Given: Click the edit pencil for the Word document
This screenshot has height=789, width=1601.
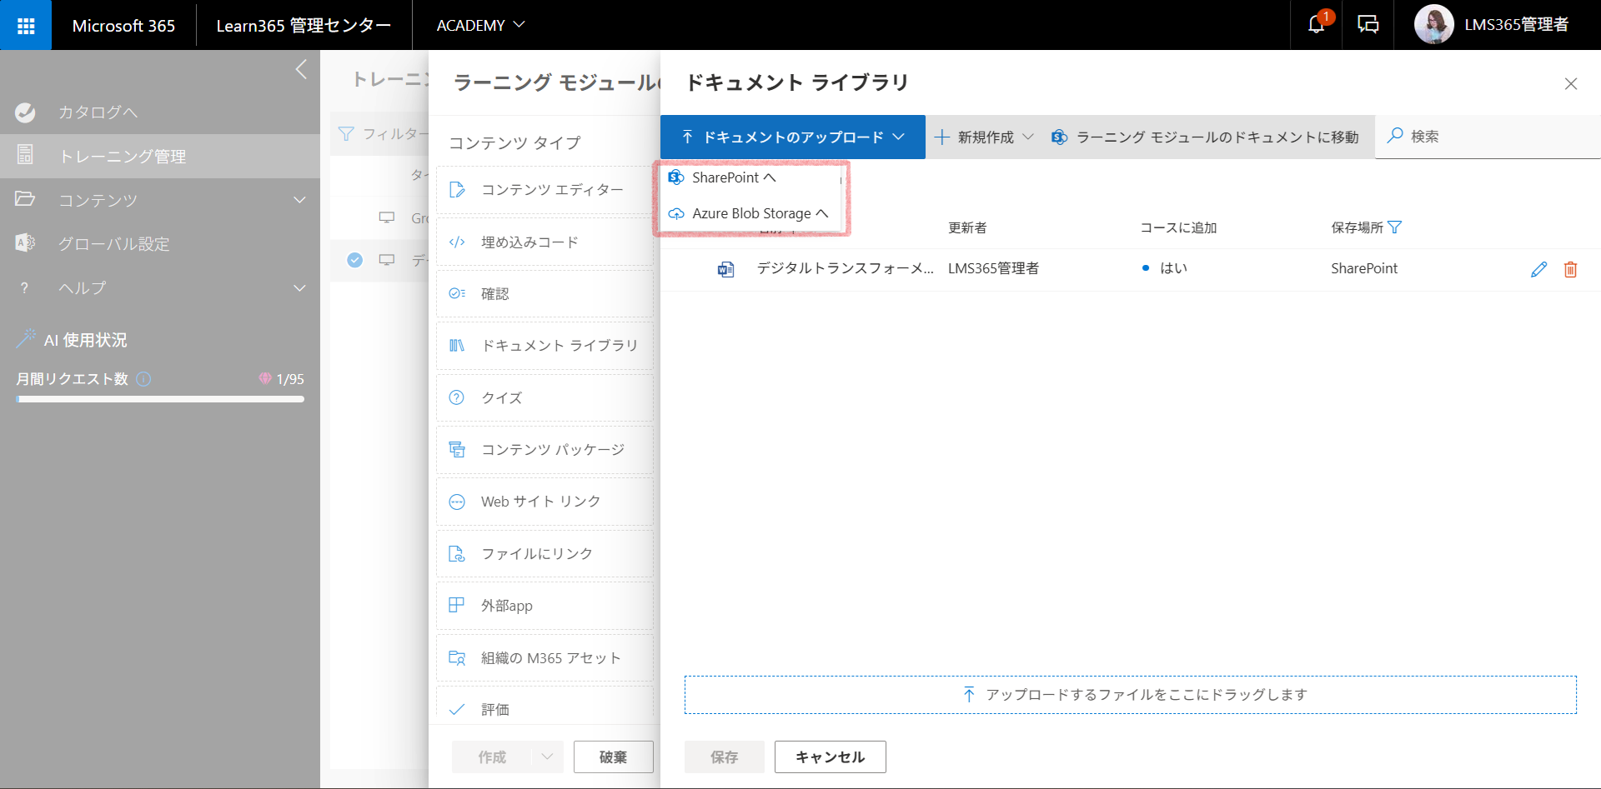Looking at the screenshot, I should (1539, 269).
